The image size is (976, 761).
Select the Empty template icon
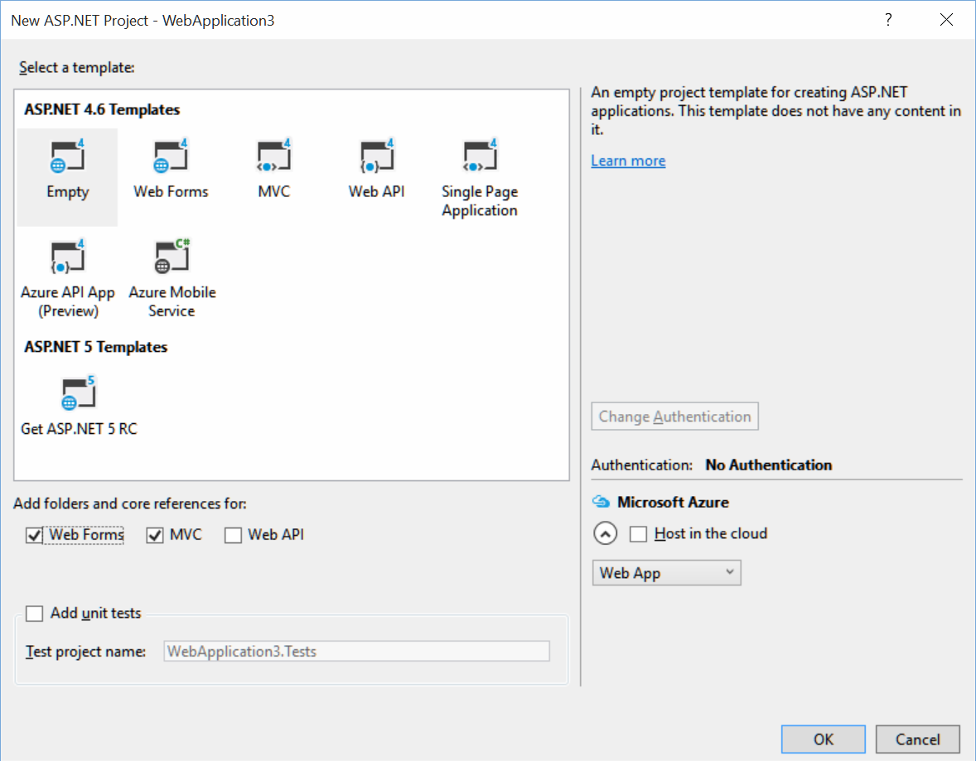click(x=67, y=157)
